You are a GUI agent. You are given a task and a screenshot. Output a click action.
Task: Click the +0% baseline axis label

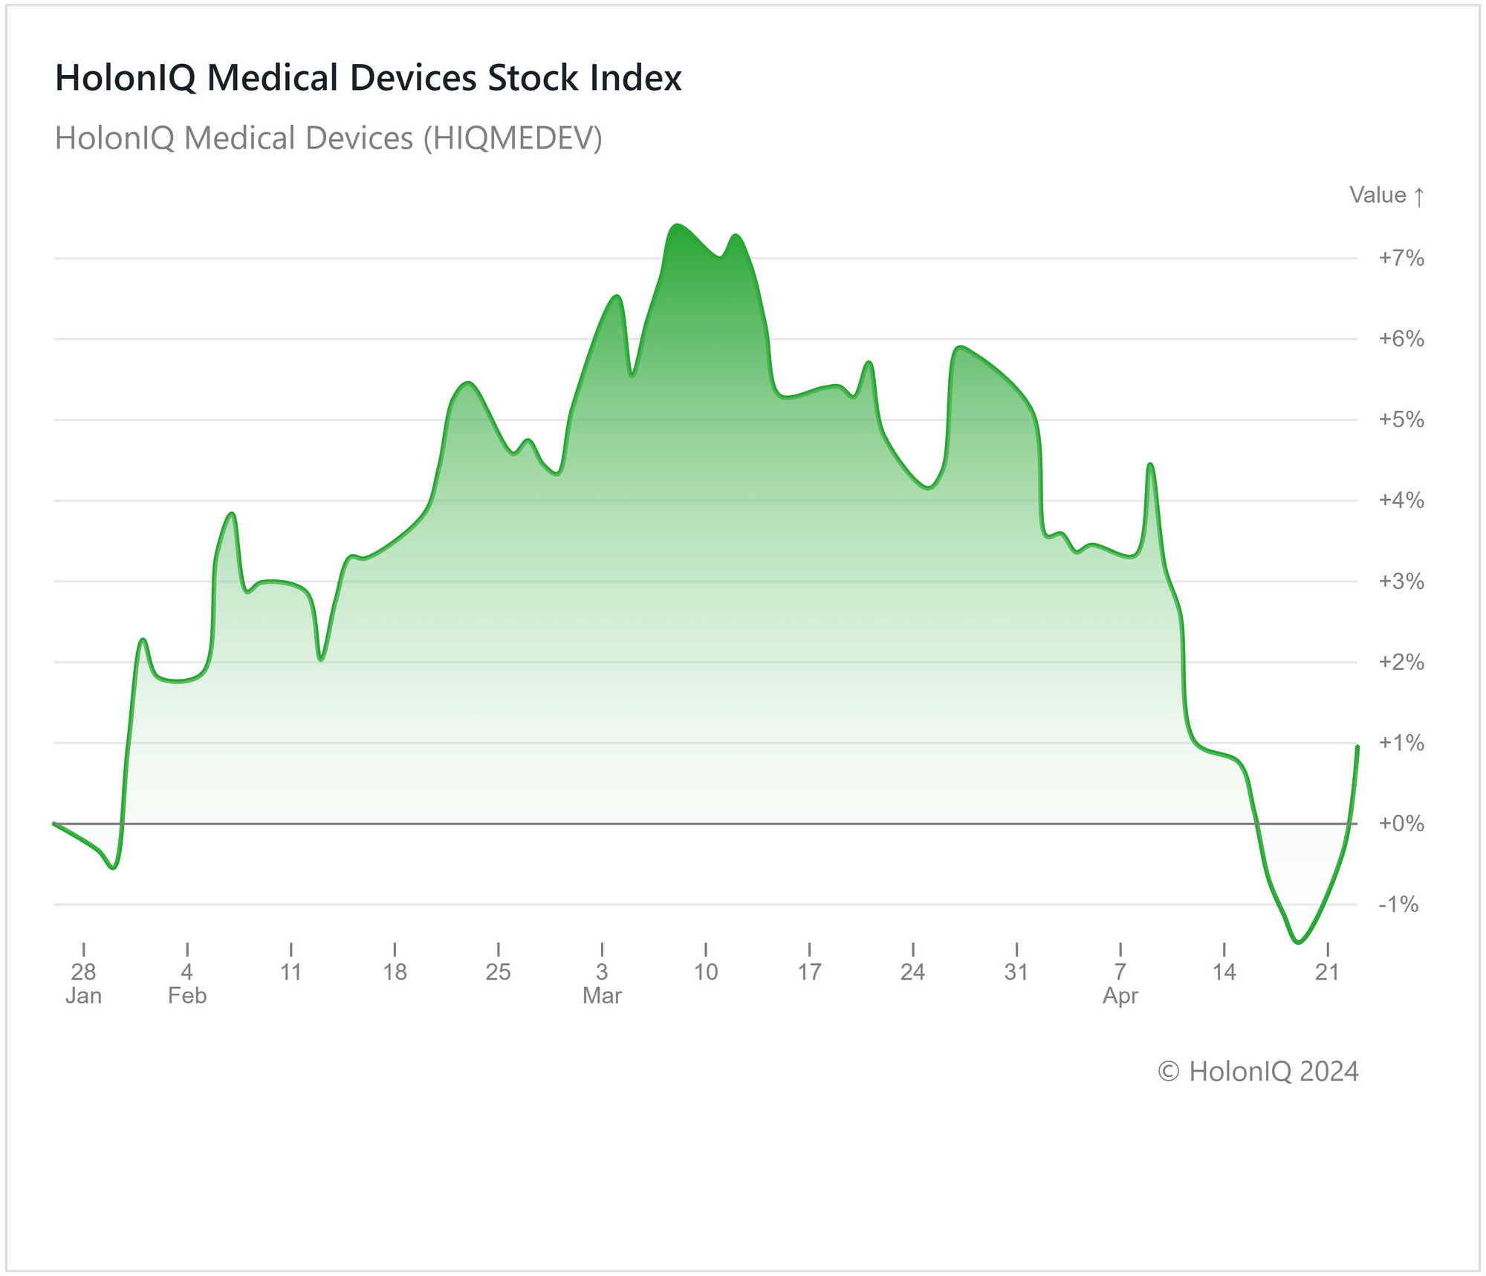[x=1401, y=824]
